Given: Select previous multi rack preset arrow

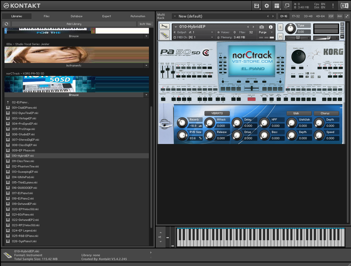Looking at the screenshot, I should [268, 16].
